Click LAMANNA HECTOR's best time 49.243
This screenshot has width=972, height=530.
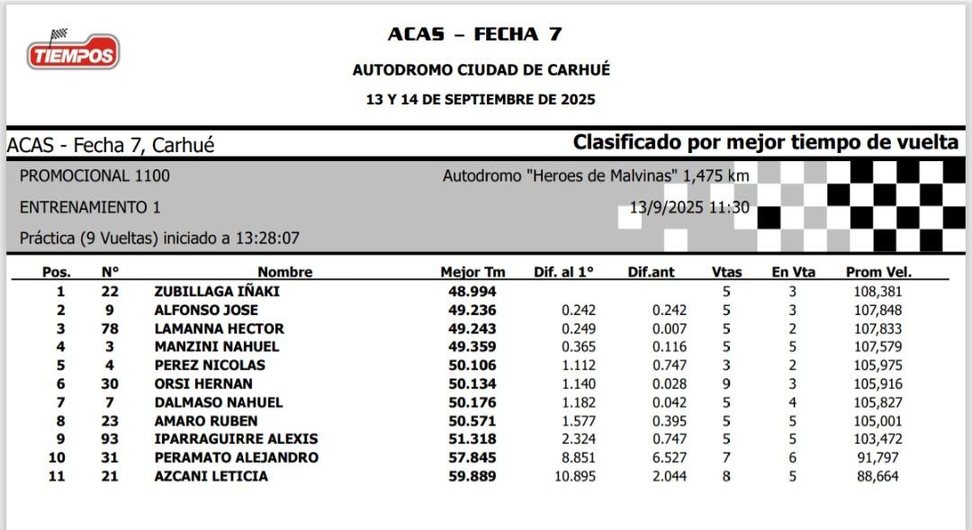click(472, 328)
